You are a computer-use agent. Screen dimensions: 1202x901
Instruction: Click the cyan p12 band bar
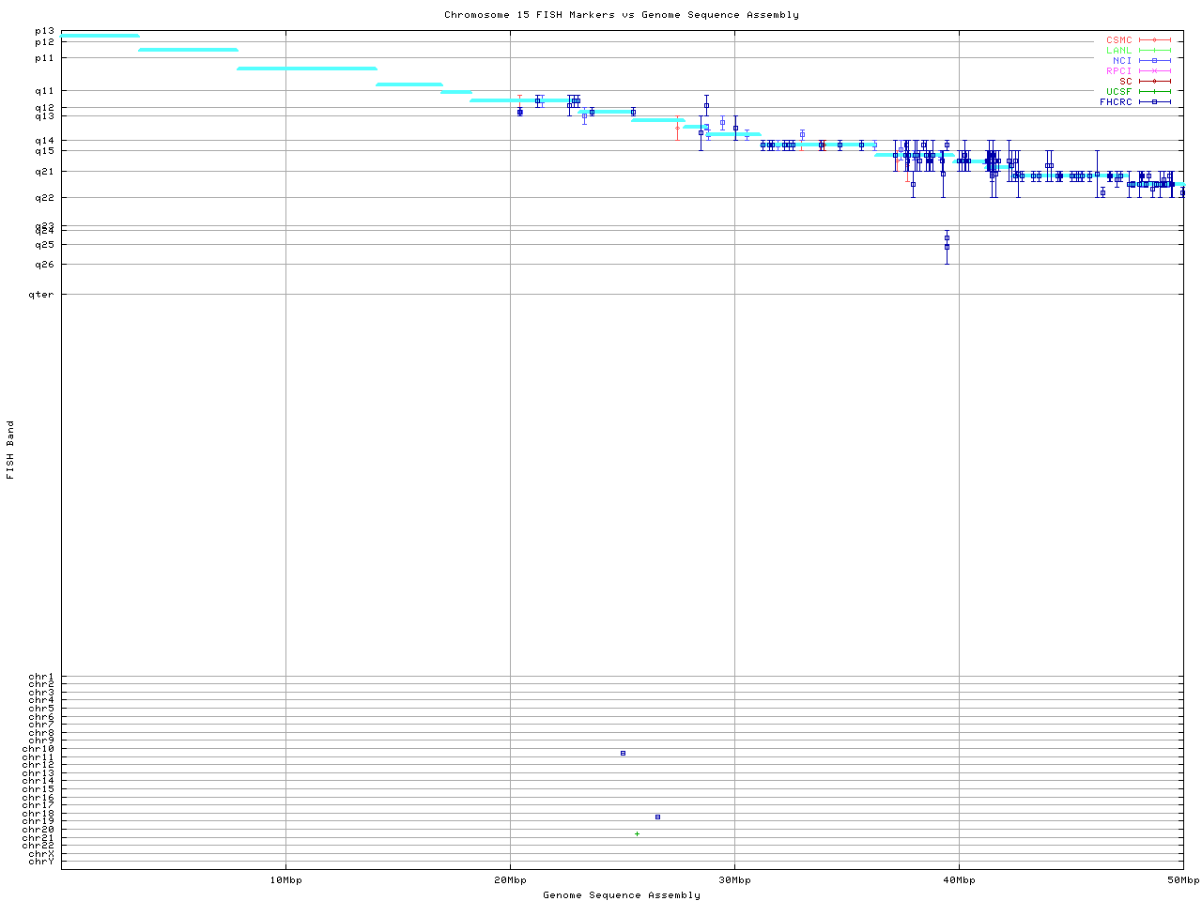click(188, 50)
